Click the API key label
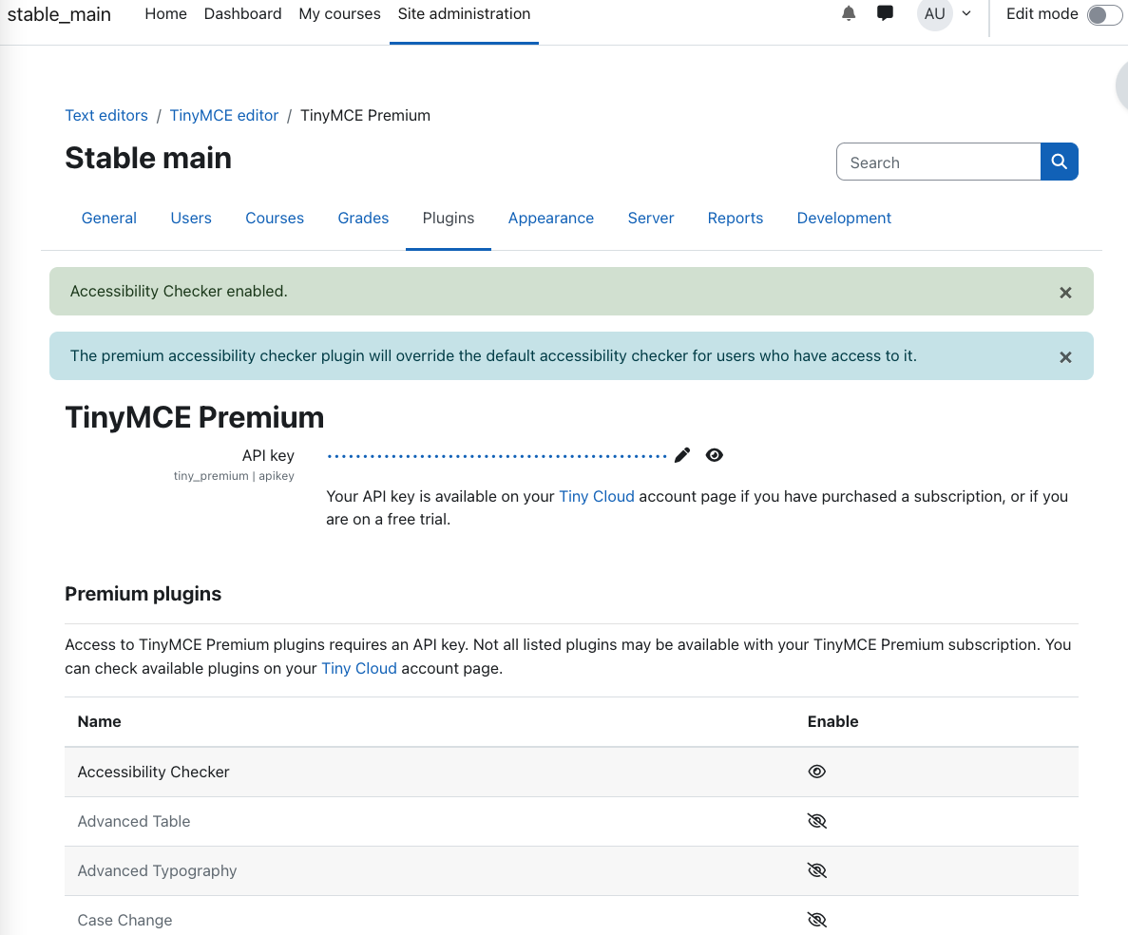 (268, 455)
